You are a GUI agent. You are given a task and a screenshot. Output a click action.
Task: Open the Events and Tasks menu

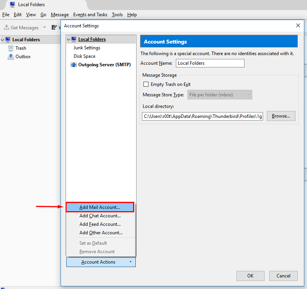point(90,15)
